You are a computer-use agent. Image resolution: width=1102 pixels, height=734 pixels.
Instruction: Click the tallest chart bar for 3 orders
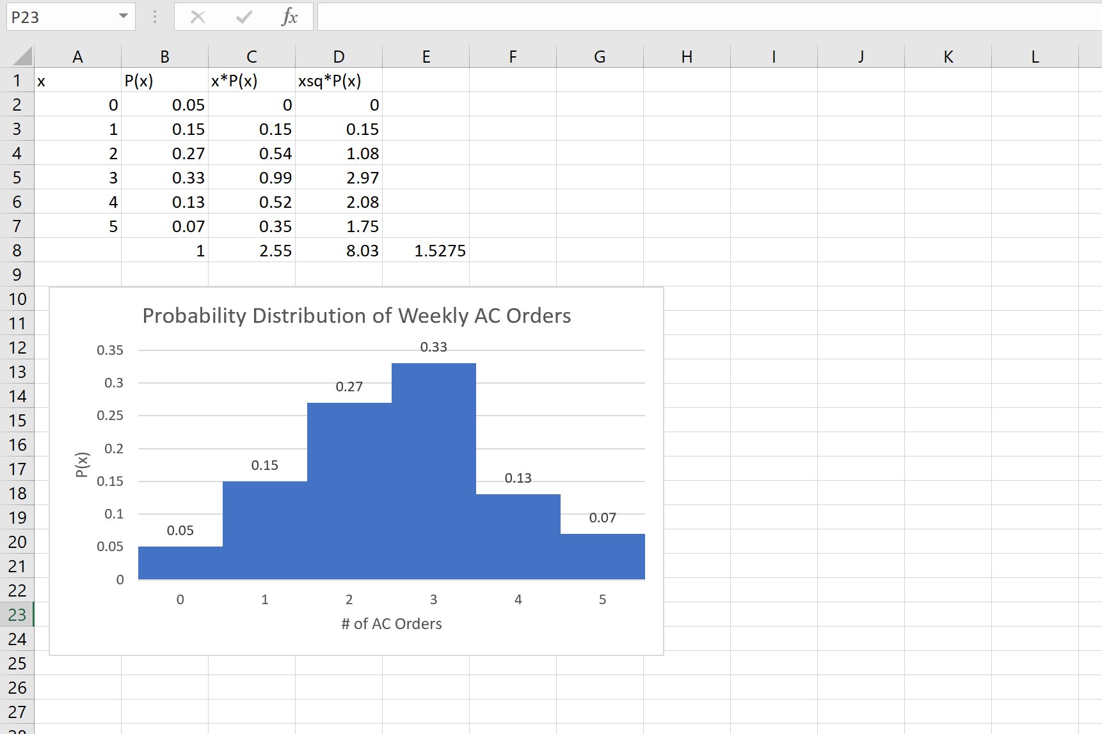point(434,471)
